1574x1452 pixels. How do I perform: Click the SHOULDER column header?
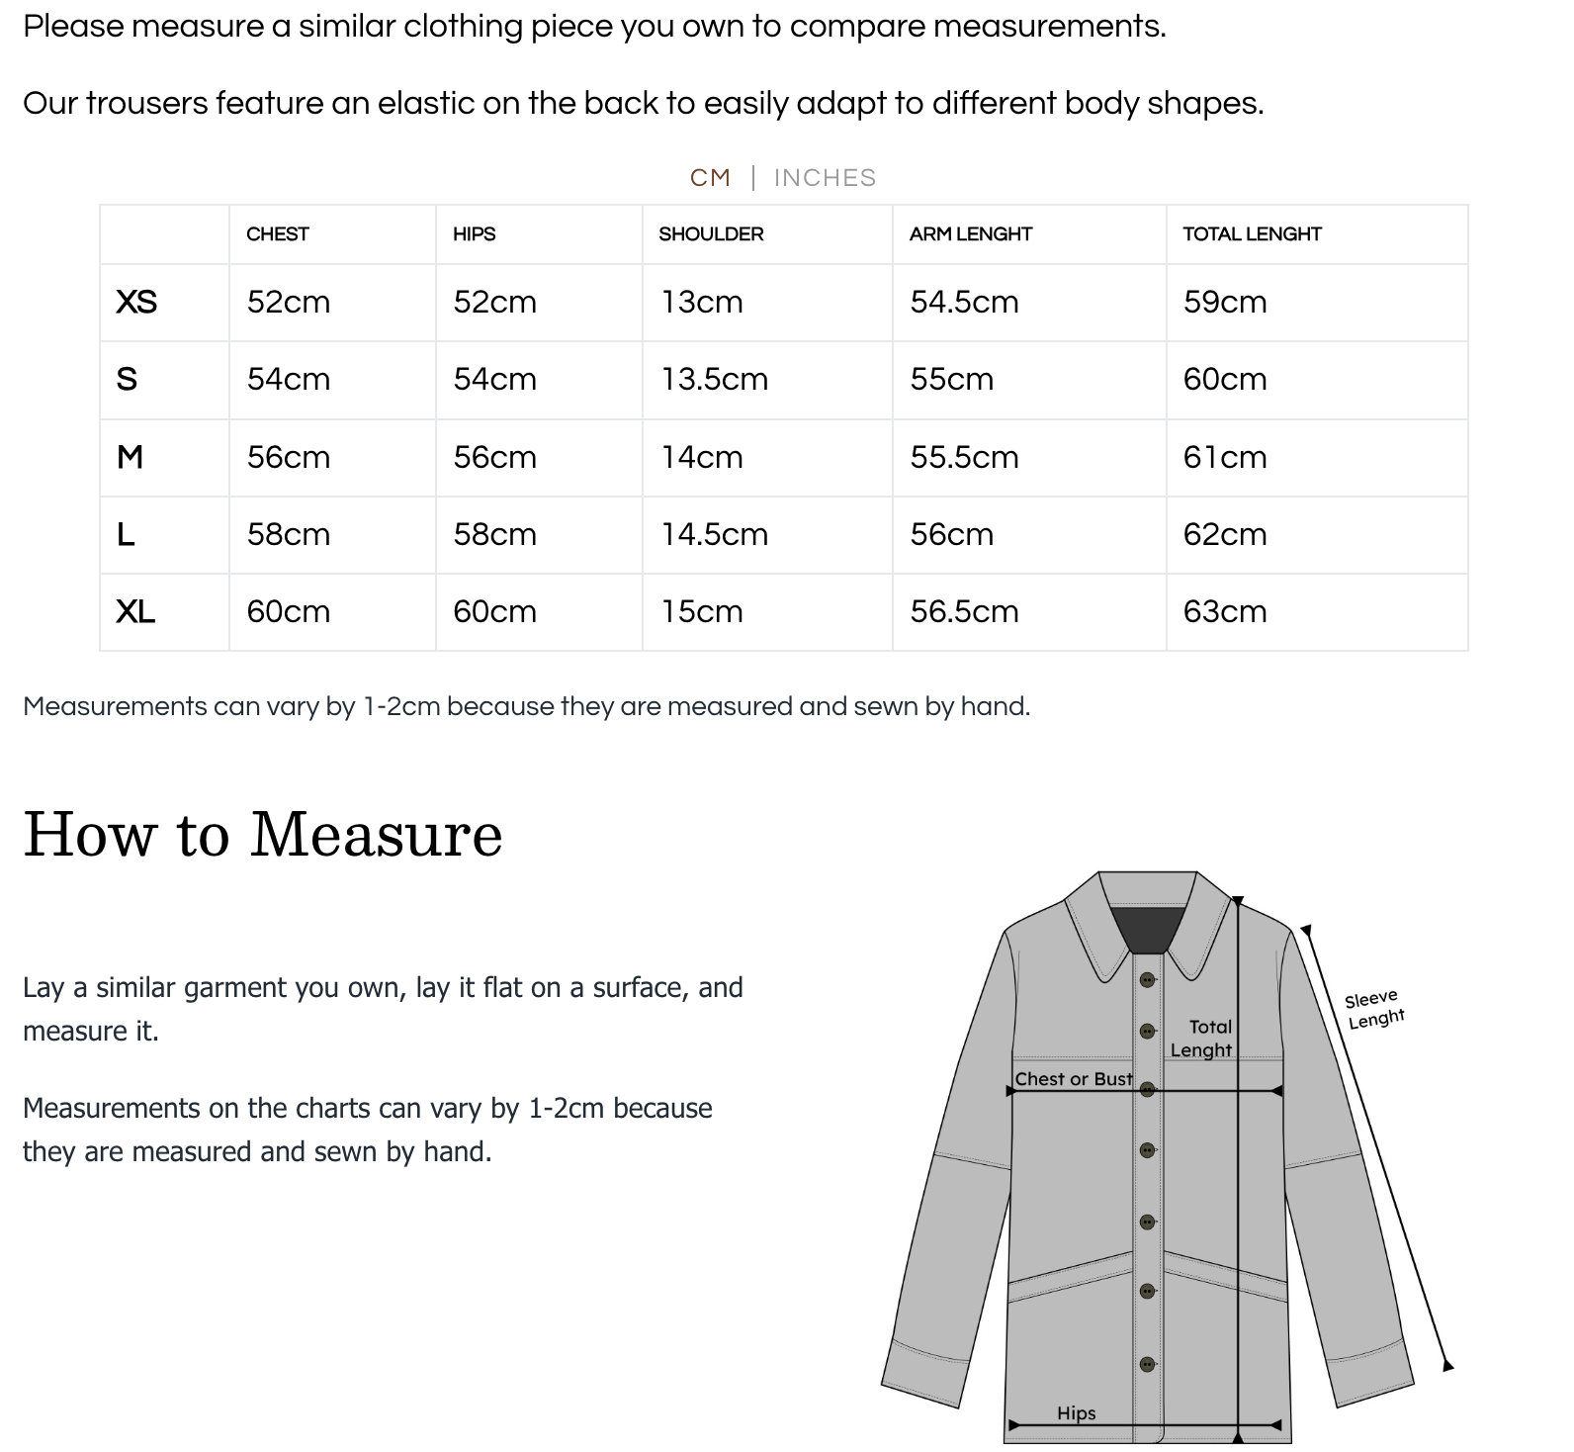coord(711,234)
